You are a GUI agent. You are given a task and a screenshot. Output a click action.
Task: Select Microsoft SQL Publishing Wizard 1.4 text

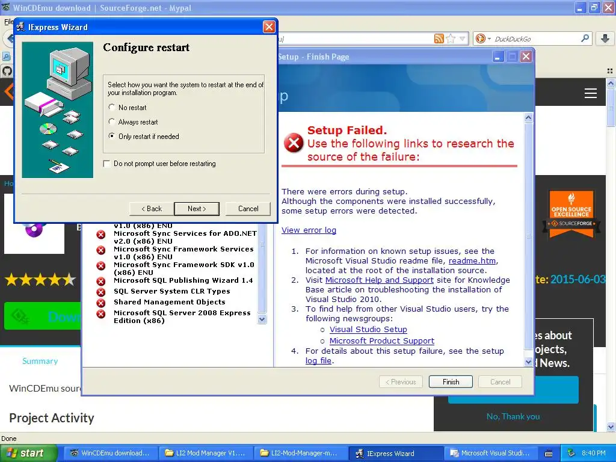pyautogui.click(x=183, y=280)
